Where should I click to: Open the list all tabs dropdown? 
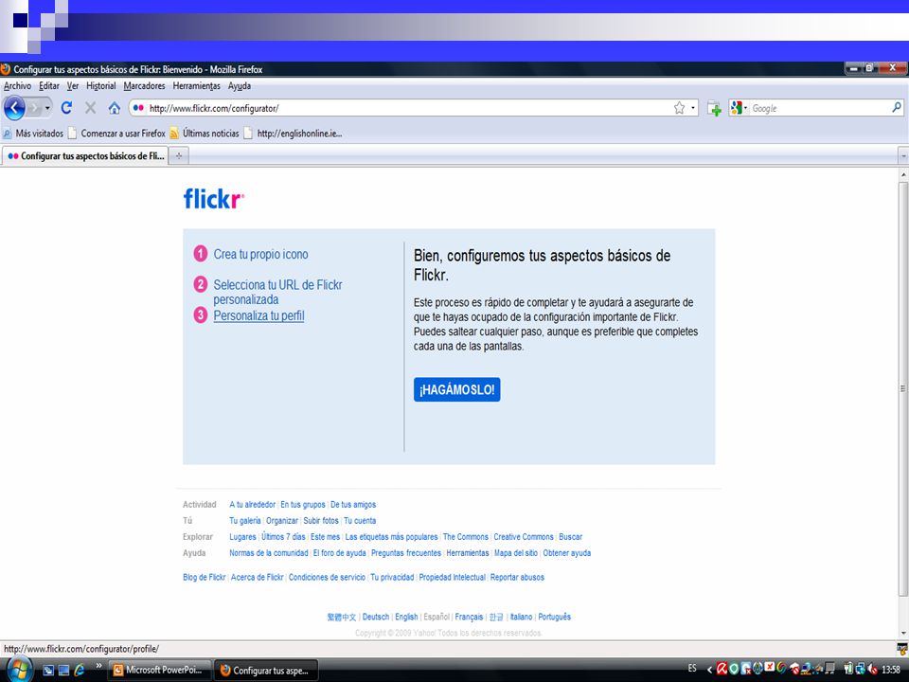tap(903, 156)
